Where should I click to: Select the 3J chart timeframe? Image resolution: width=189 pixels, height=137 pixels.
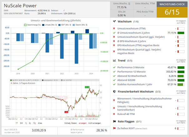[x=30, y=123]
